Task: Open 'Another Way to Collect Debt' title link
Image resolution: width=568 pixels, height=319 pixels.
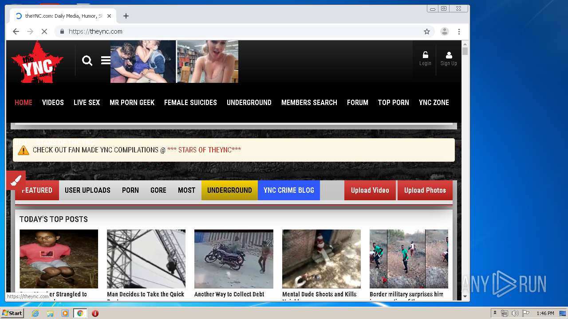Action: [229, 294]
